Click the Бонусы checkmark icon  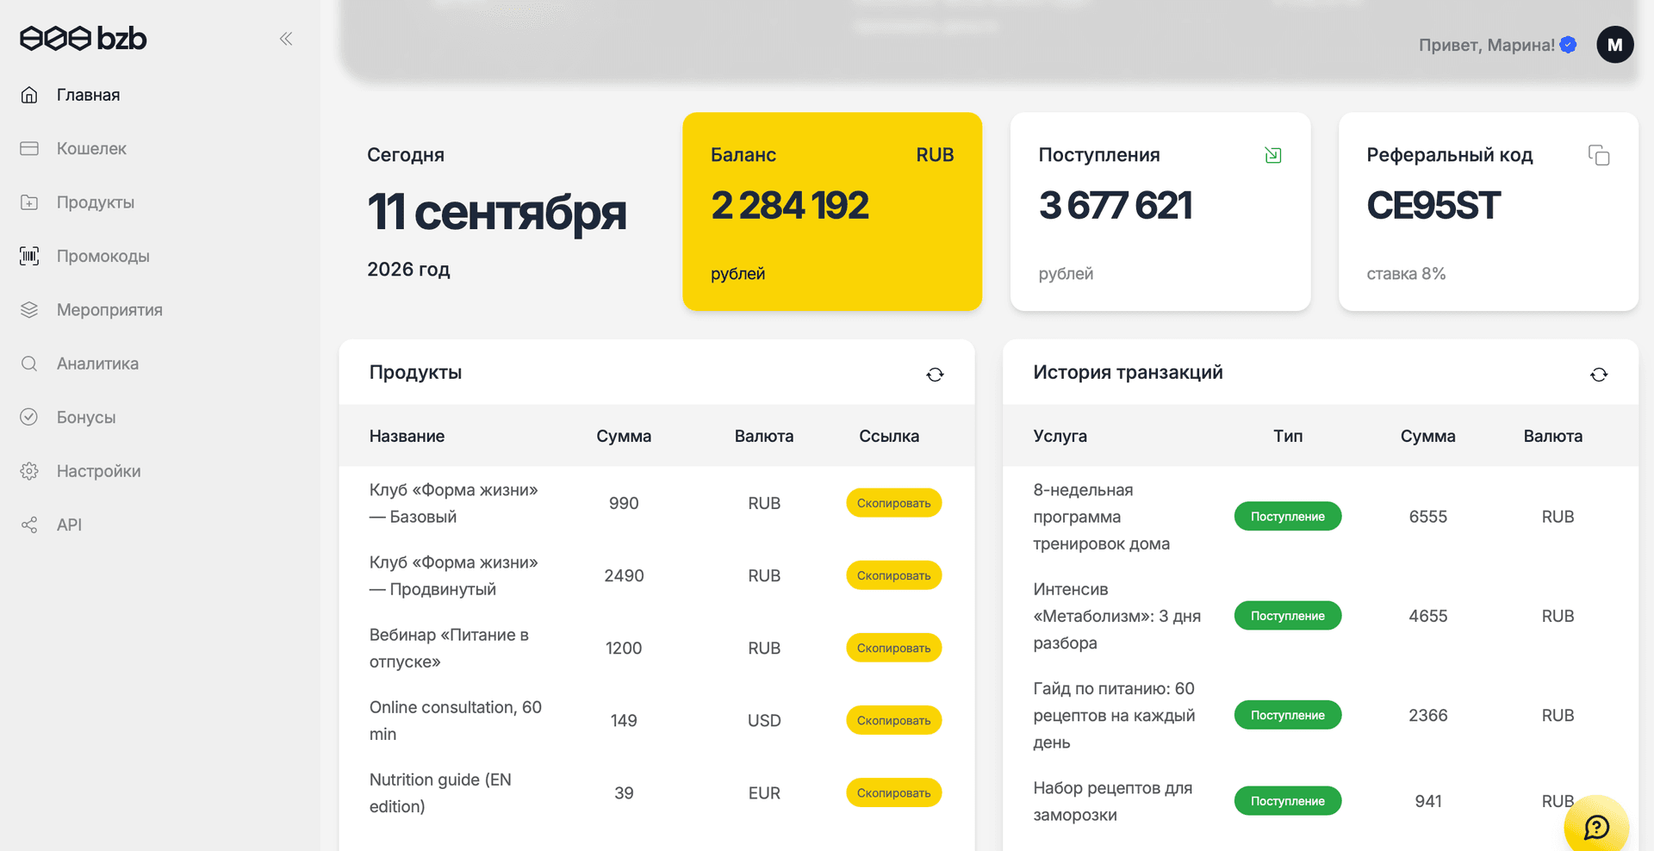pyautogui.click(x=29, y=417)
